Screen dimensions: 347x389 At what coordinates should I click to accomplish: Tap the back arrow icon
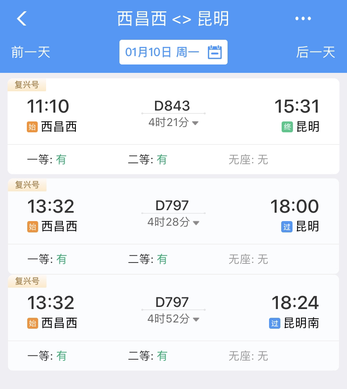pyautogui.click(x=22, y=18)
